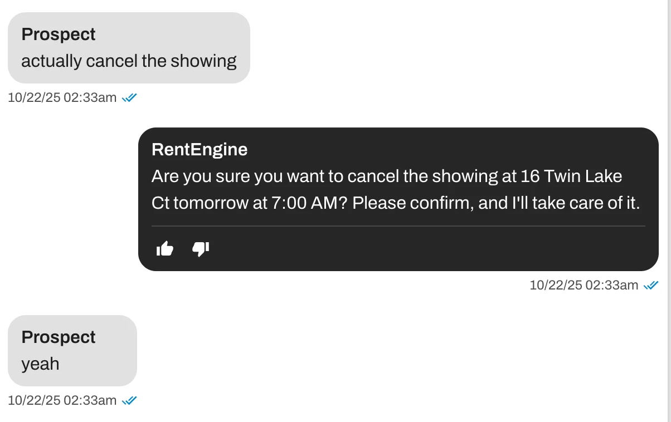This screenshot has width=671, height=422.
Task: Select the "actually cancel the showing" message bubble
Action: [129, 48]
